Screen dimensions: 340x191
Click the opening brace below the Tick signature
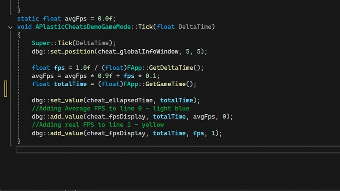[x=19, y=35]
